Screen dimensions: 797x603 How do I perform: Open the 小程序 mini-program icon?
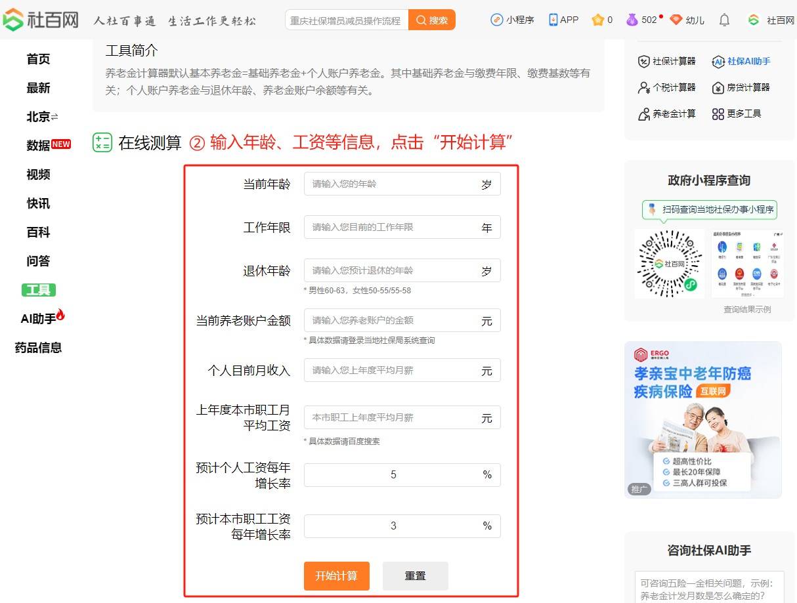[x=497, y=20]
